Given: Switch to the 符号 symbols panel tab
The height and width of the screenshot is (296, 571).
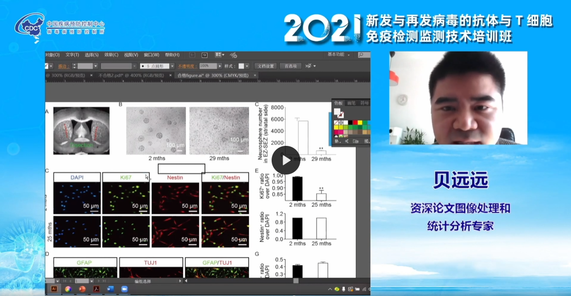Looking at the screenshot, I should [x=364, y=103].
